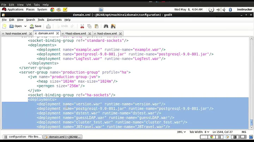Select the domain.xml tab
The height and width of the screenshot is (142, 254).
pyautogui.click(x=46, y=33)
